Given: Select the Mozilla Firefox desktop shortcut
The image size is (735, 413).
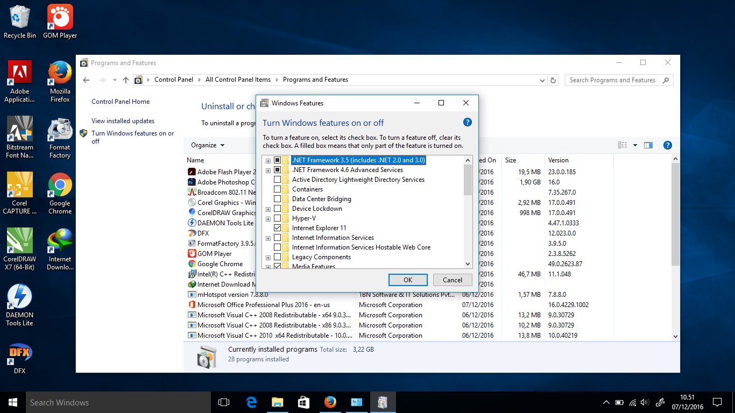Looking at the screenshot, I should [60, 82].
